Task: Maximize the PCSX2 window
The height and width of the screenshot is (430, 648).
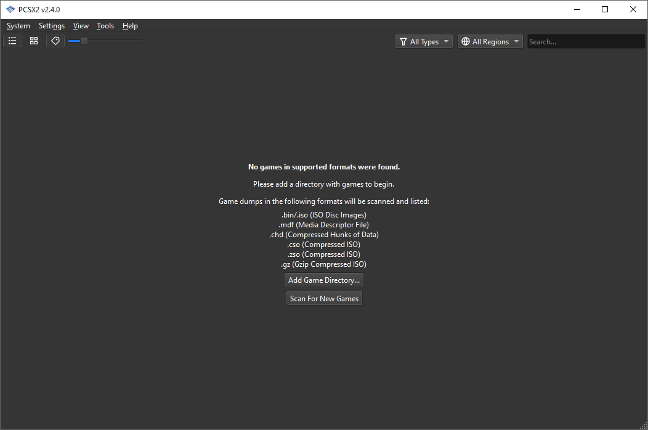Action: 605,9
